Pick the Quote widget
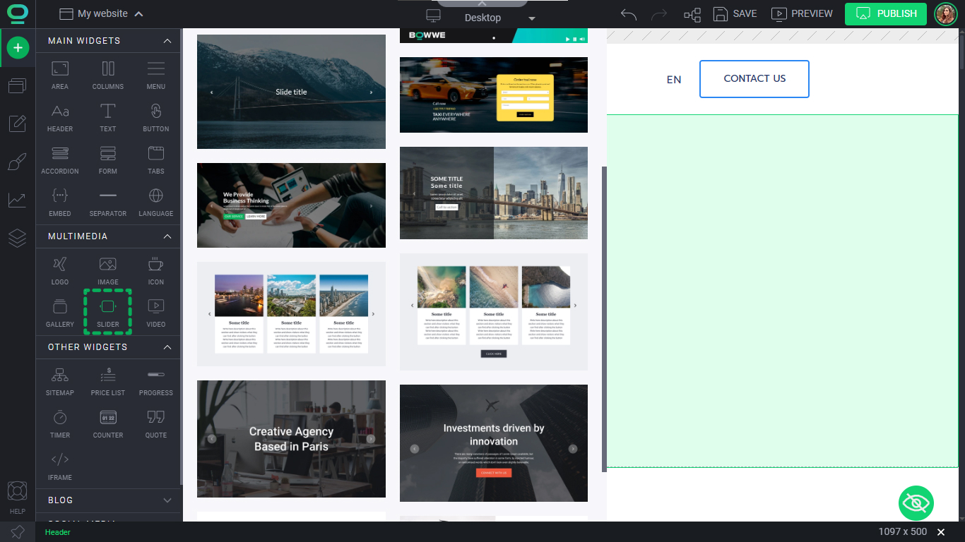Screen dimensions: 965x542 (156, 424)
